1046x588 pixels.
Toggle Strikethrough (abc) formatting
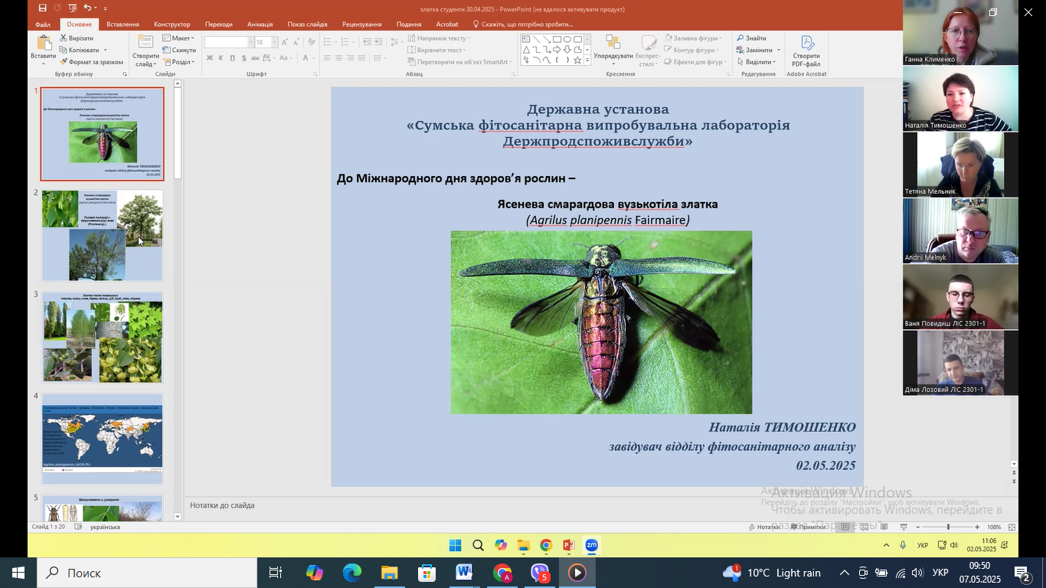pos(256,58)
